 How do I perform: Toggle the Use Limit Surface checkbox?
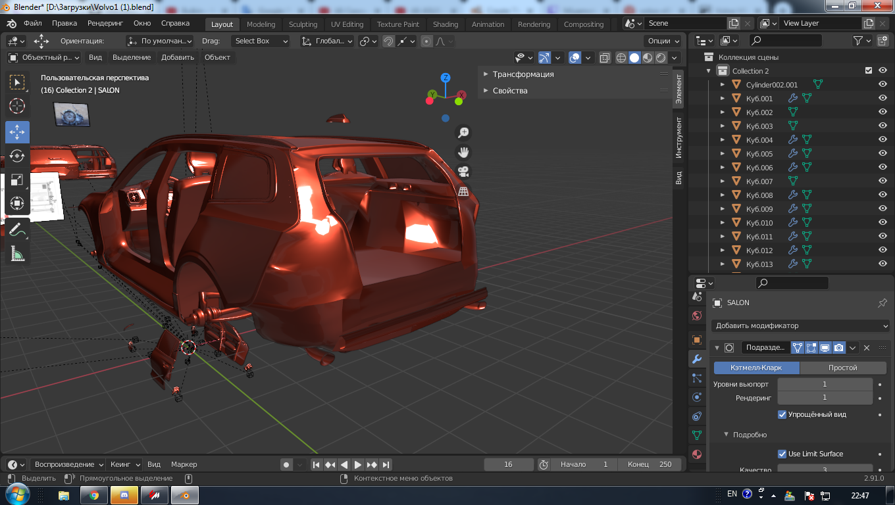[x=782, y=454]
